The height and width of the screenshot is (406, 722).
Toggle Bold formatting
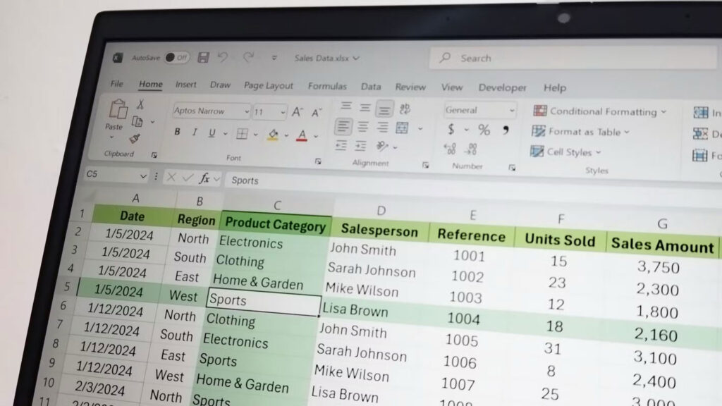176,132
